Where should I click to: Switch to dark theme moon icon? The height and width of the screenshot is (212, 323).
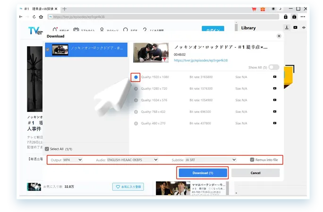[280, 9]
